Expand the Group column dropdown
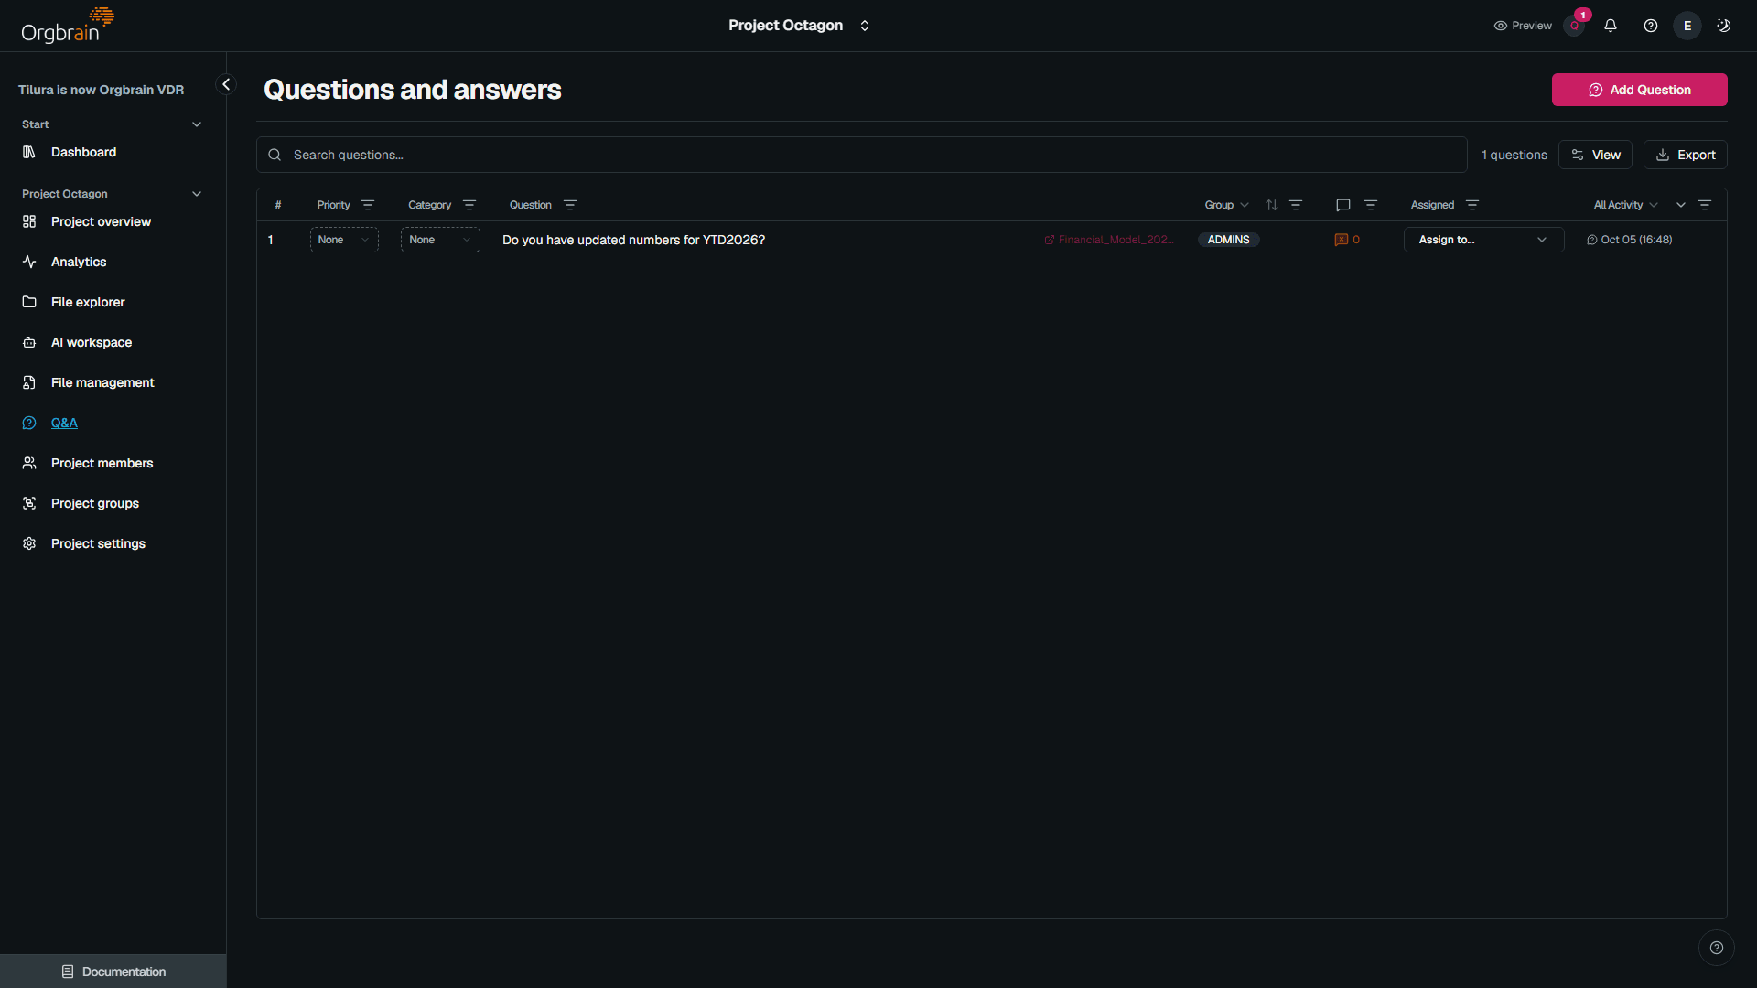1757x988 pixels. click(x=1226, y=205)
